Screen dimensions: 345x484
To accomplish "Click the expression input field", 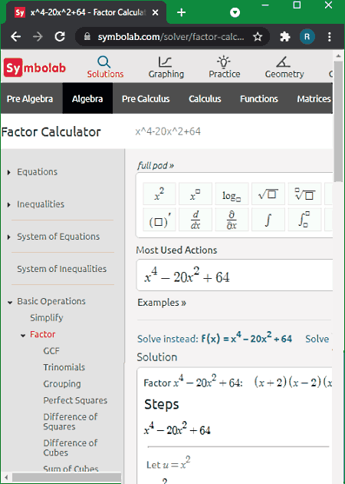I will pyautogui.click(x=235, y=275).
